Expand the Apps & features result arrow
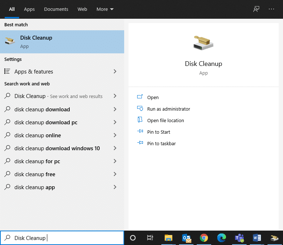This screenshot has height=245, width=283. pos(115,72)
